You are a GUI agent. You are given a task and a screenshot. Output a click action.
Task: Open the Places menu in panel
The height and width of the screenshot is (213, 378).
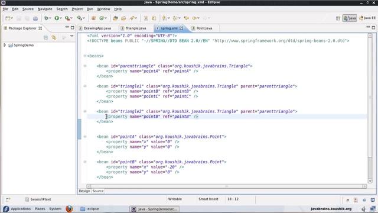40,209
